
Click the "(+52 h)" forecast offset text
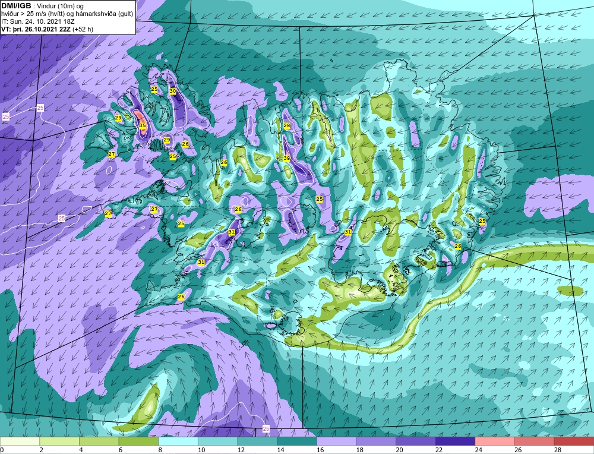pyautogui.click(x=83, y=29)
